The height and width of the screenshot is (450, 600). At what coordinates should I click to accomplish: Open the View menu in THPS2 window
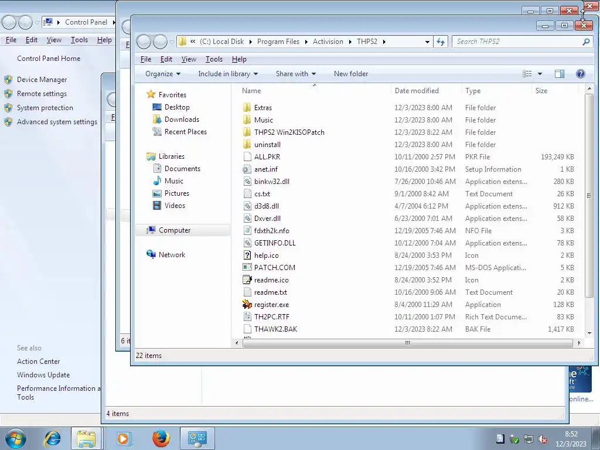pos(189,59)
